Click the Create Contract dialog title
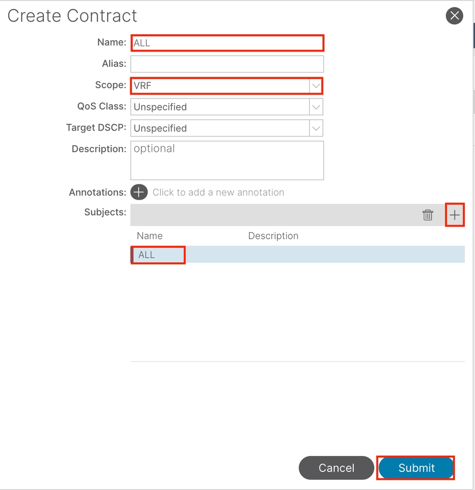The image size is (475, 490). pos(72,16)
